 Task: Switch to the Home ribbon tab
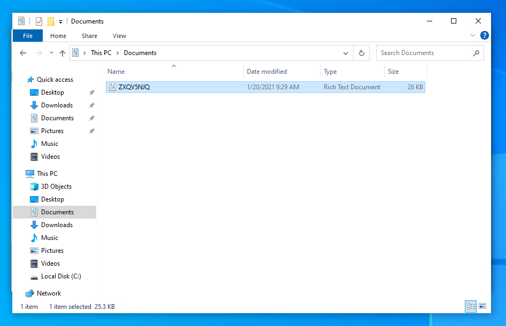58,36
